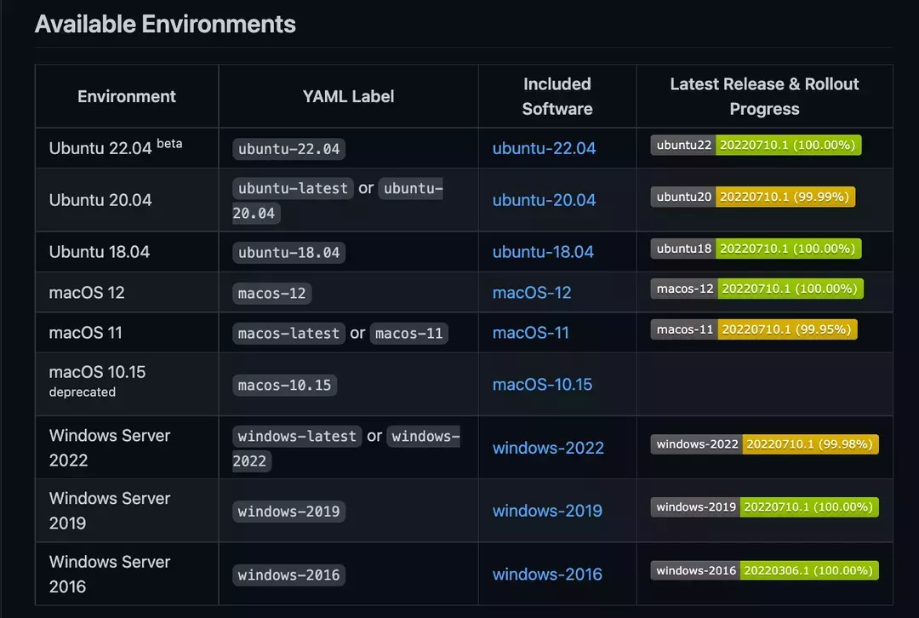Follow the macOS-12 software link
Screen dimensions: 919x618
[532, 293]
